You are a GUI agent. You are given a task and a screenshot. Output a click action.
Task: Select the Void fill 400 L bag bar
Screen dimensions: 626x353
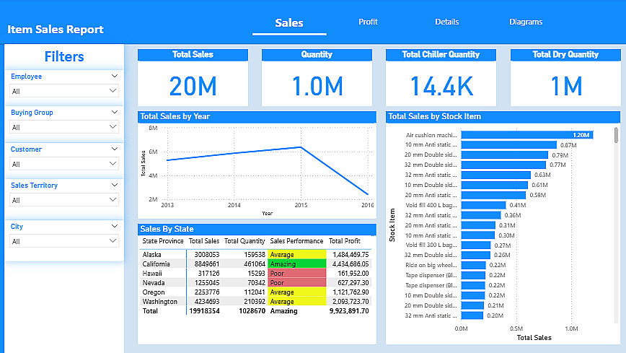pos(483,205)
